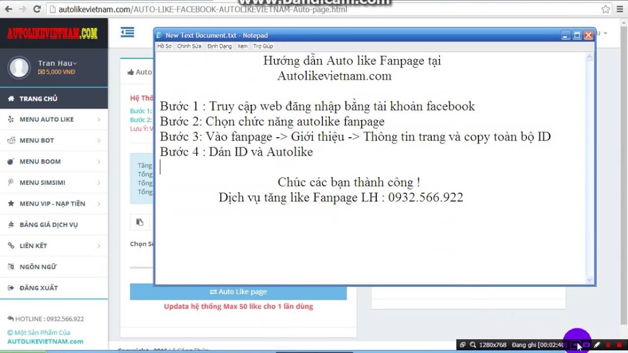Open the Chỉnh Sửa menu in Notepad

click(x=189, y=46)
